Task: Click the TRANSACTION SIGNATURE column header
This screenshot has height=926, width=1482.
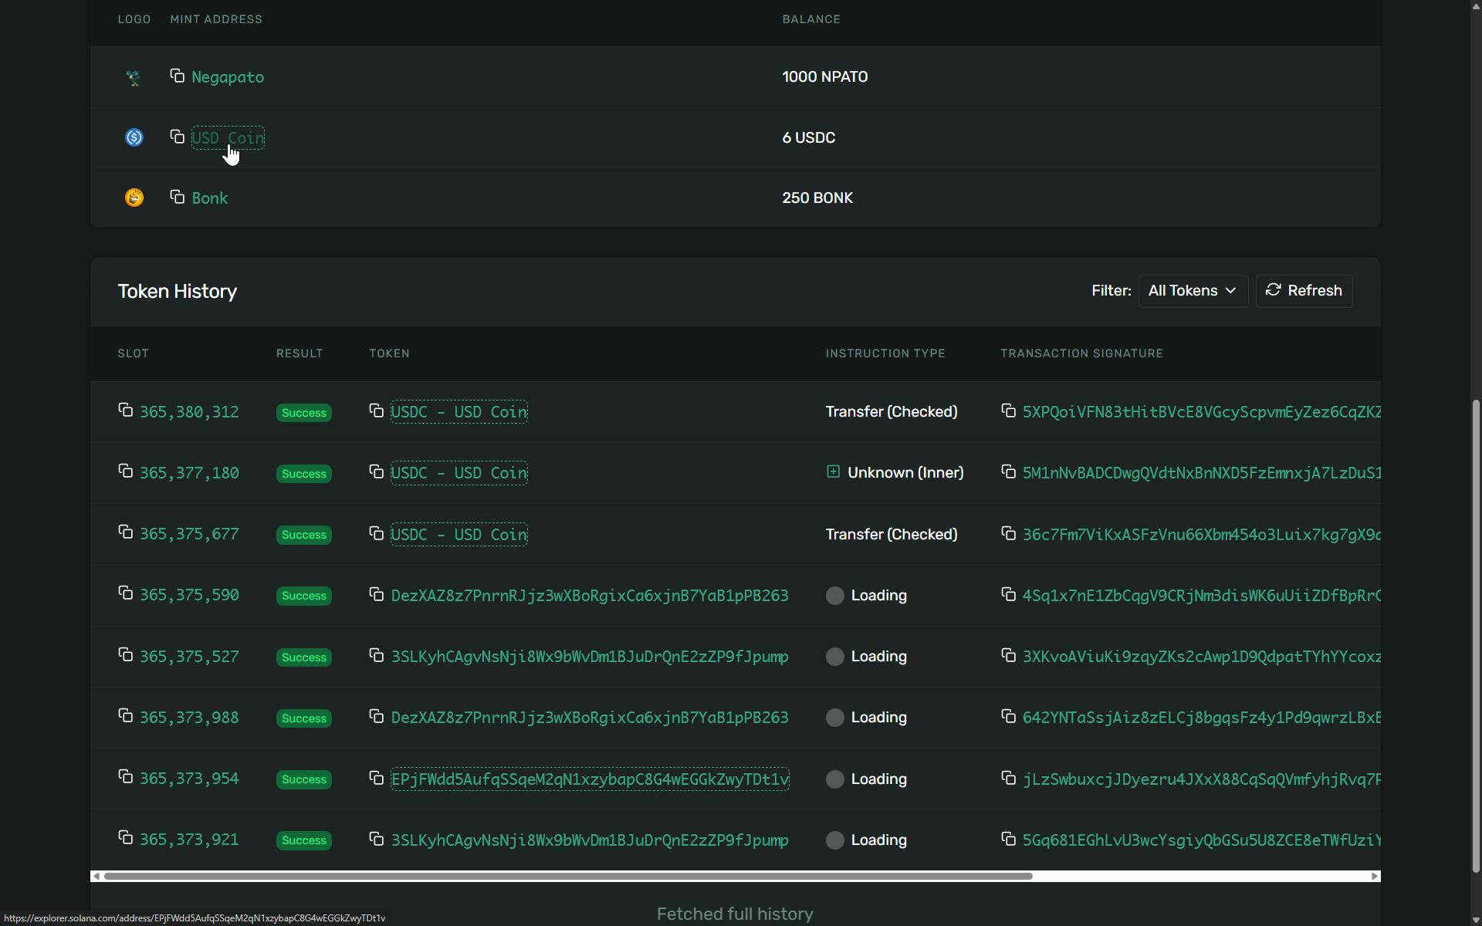Action: click(1081, 353)
